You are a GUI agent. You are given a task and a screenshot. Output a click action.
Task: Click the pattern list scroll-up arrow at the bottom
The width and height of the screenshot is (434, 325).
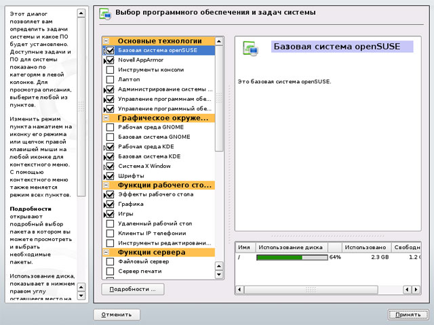point(219,266)
